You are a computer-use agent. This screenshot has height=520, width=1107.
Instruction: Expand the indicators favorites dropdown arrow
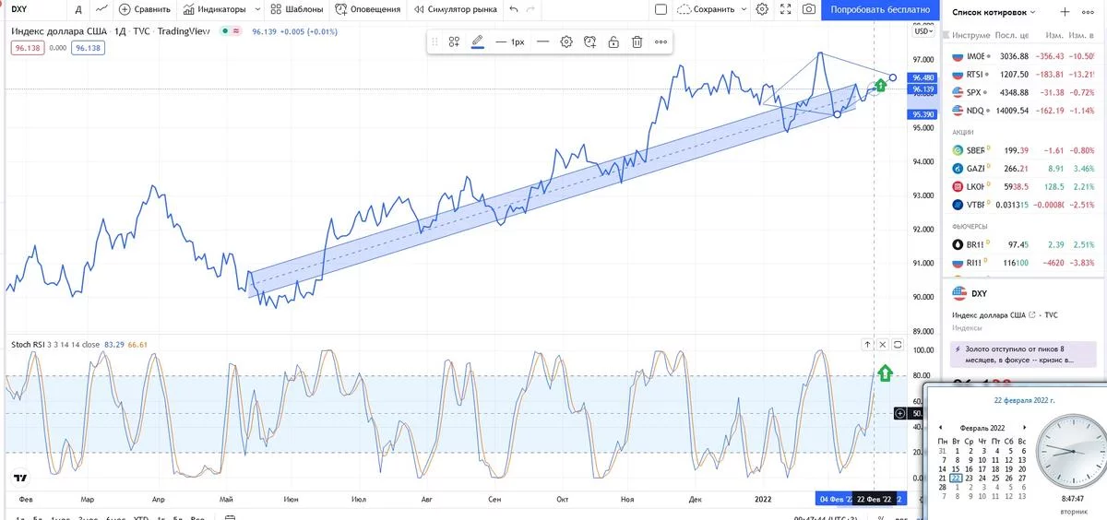pos(256,9)
